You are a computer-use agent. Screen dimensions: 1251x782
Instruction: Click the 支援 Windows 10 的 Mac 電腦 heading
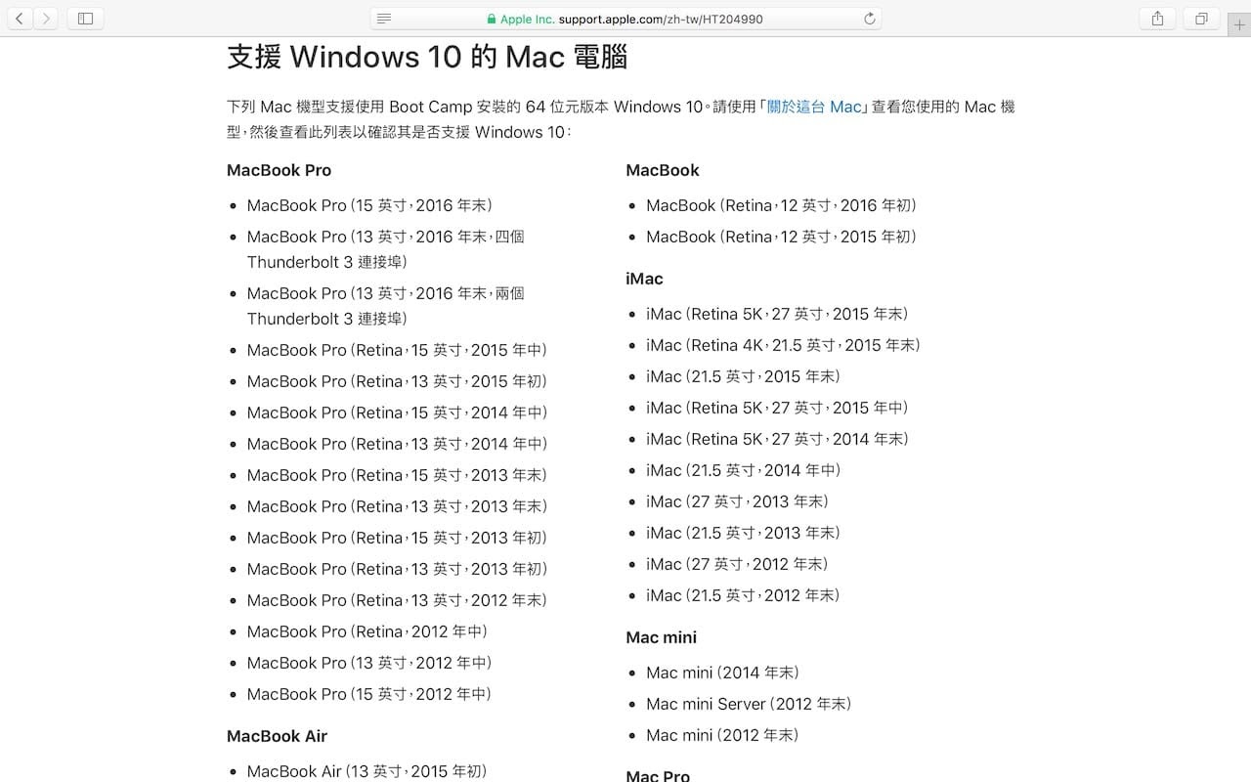coord(427,57)
